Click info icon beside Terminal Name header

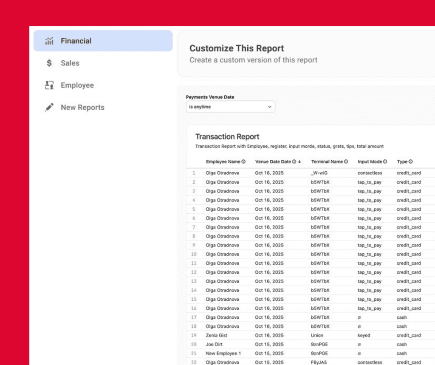(x=346, y=162)
